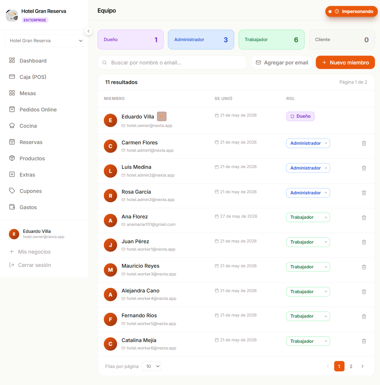Click the SE UNIÓ column header
The height and width of the screenshot is (385, 380).
click(x=223, y=98)
